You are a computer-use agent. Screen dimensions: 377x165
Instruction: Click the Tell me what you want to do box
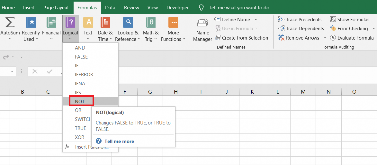(239, 8)
